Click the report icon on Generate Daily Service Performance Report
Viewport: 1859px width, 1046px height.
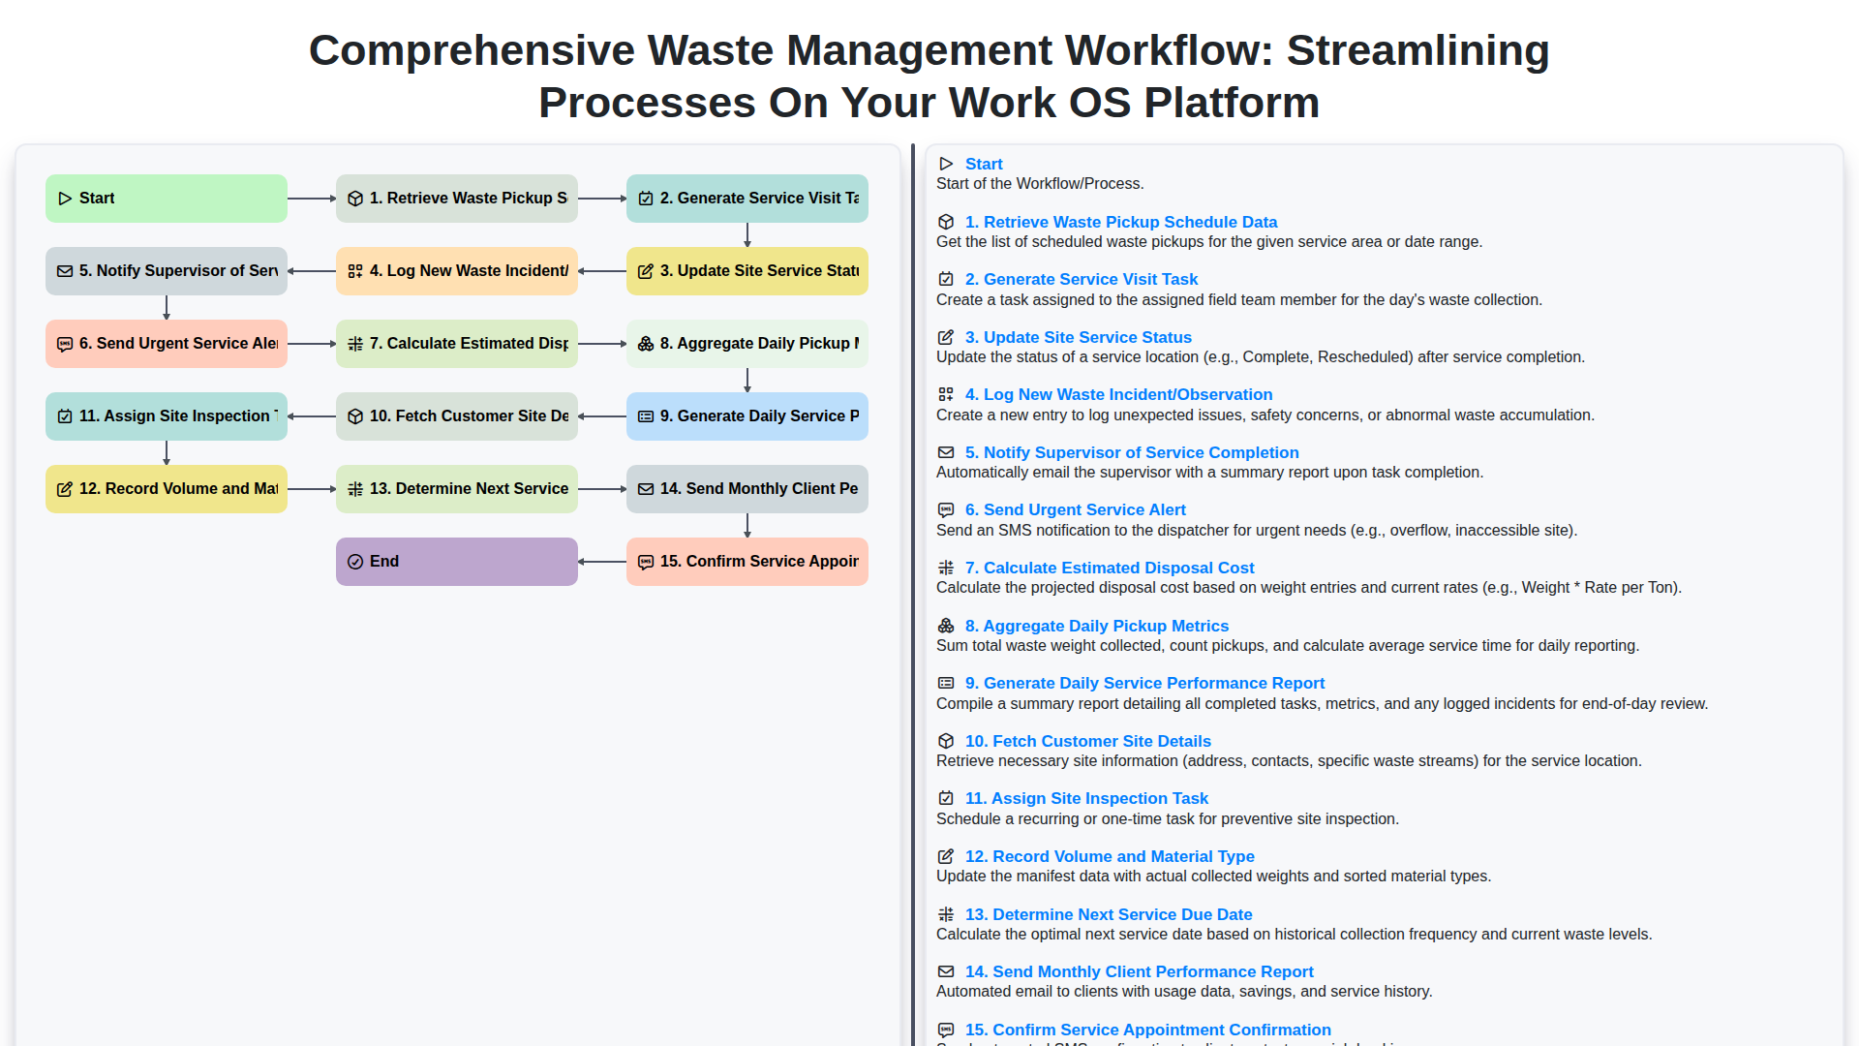(646, 416)
